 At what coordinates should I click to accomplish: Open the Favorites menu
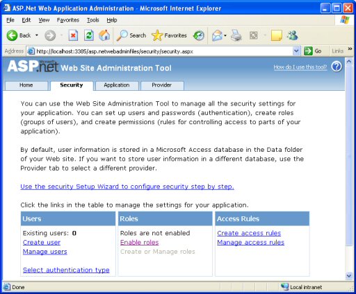point(68,20)
